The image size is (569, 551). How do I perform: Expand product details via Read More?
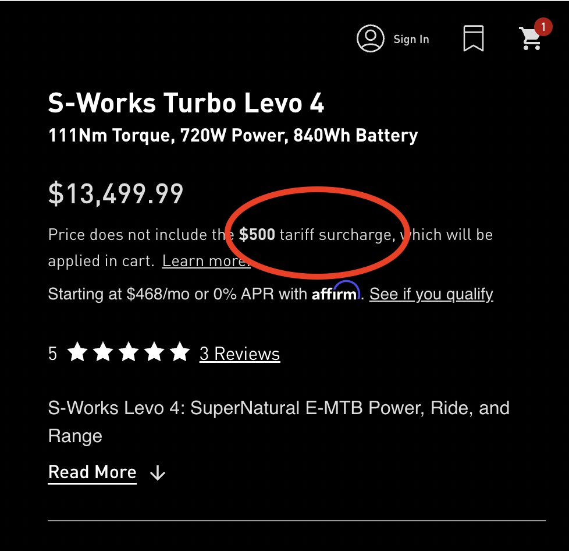click(92, 472)
